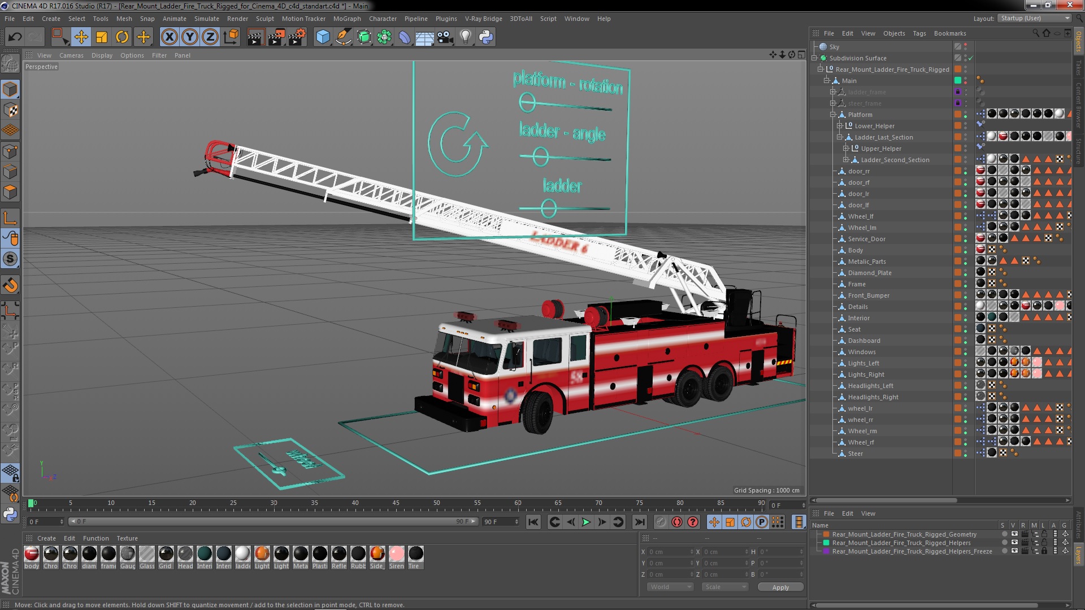
Task: Click Make Editable icon in left toolbar
Action: (10, 64)
